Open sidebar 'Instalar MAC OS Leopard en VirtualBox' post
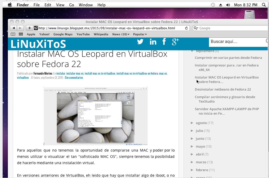This screenshot has height=178, width=269. click(x=227, y=80)
